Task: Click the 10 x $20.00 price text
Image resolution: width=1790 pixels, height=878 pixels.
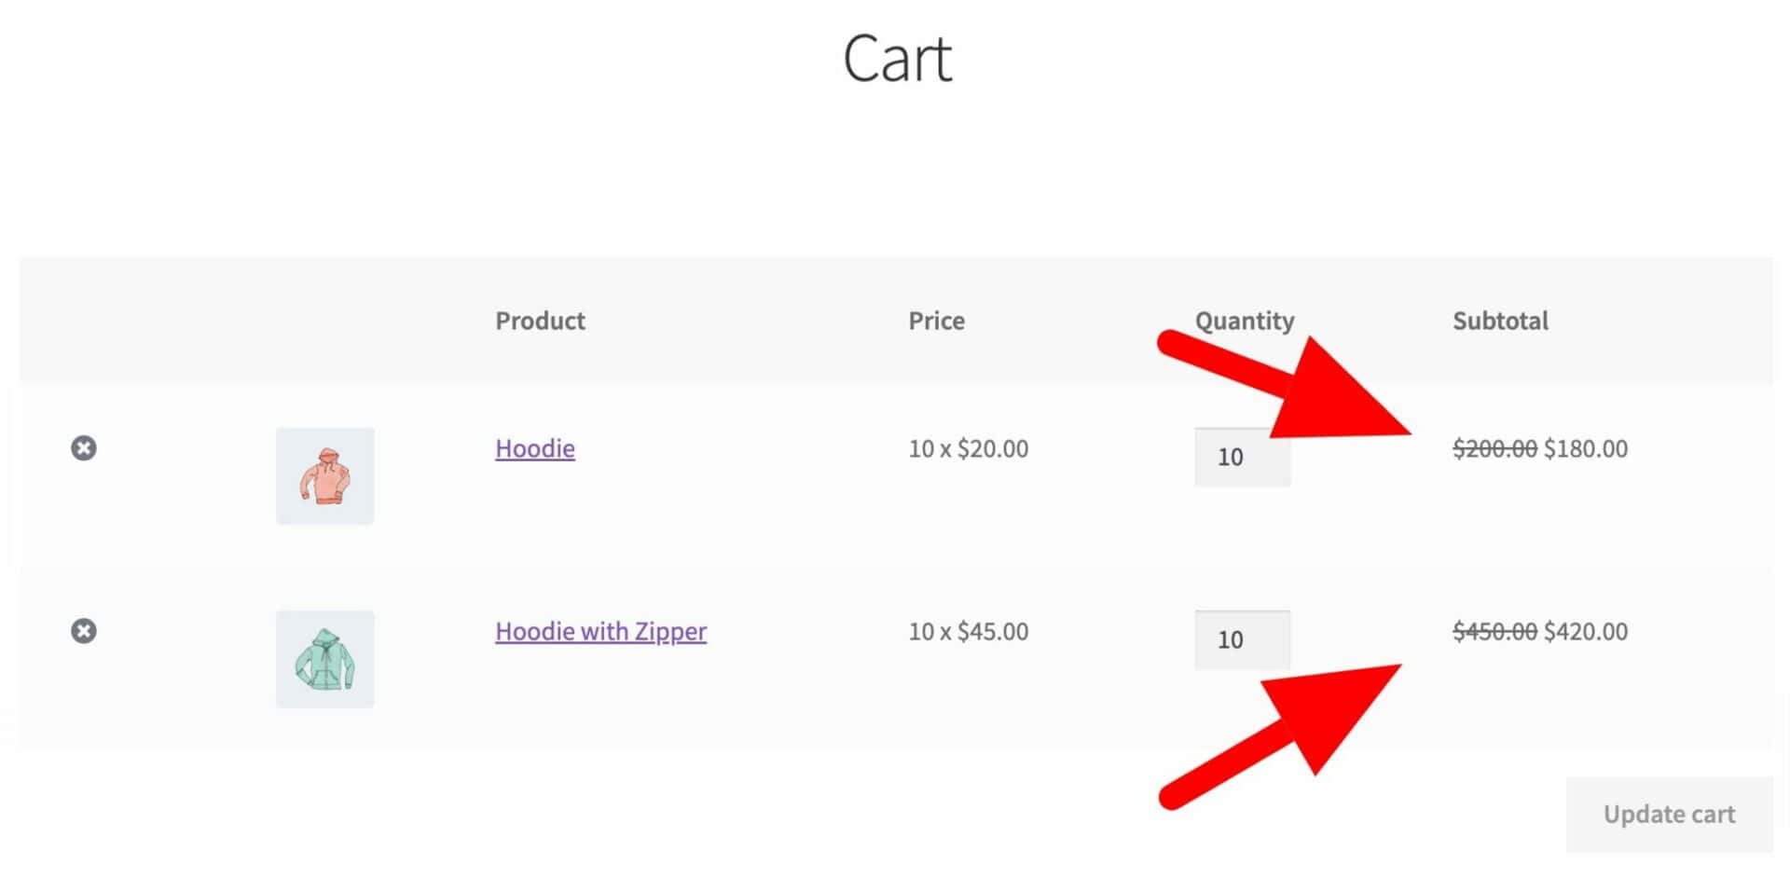Action: pos(969,448)
